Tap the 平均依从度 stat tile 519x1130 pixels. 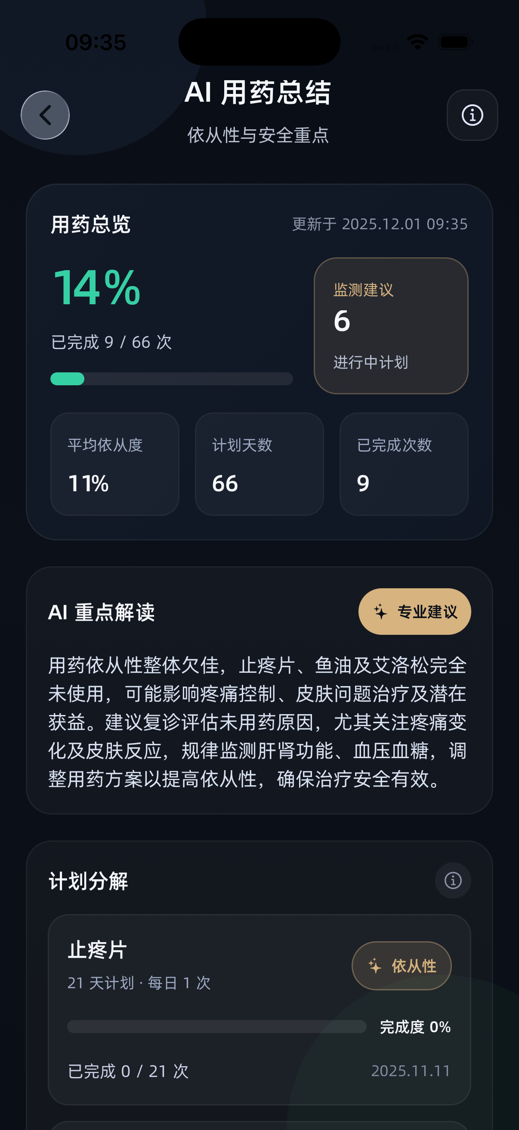[115, 464]
